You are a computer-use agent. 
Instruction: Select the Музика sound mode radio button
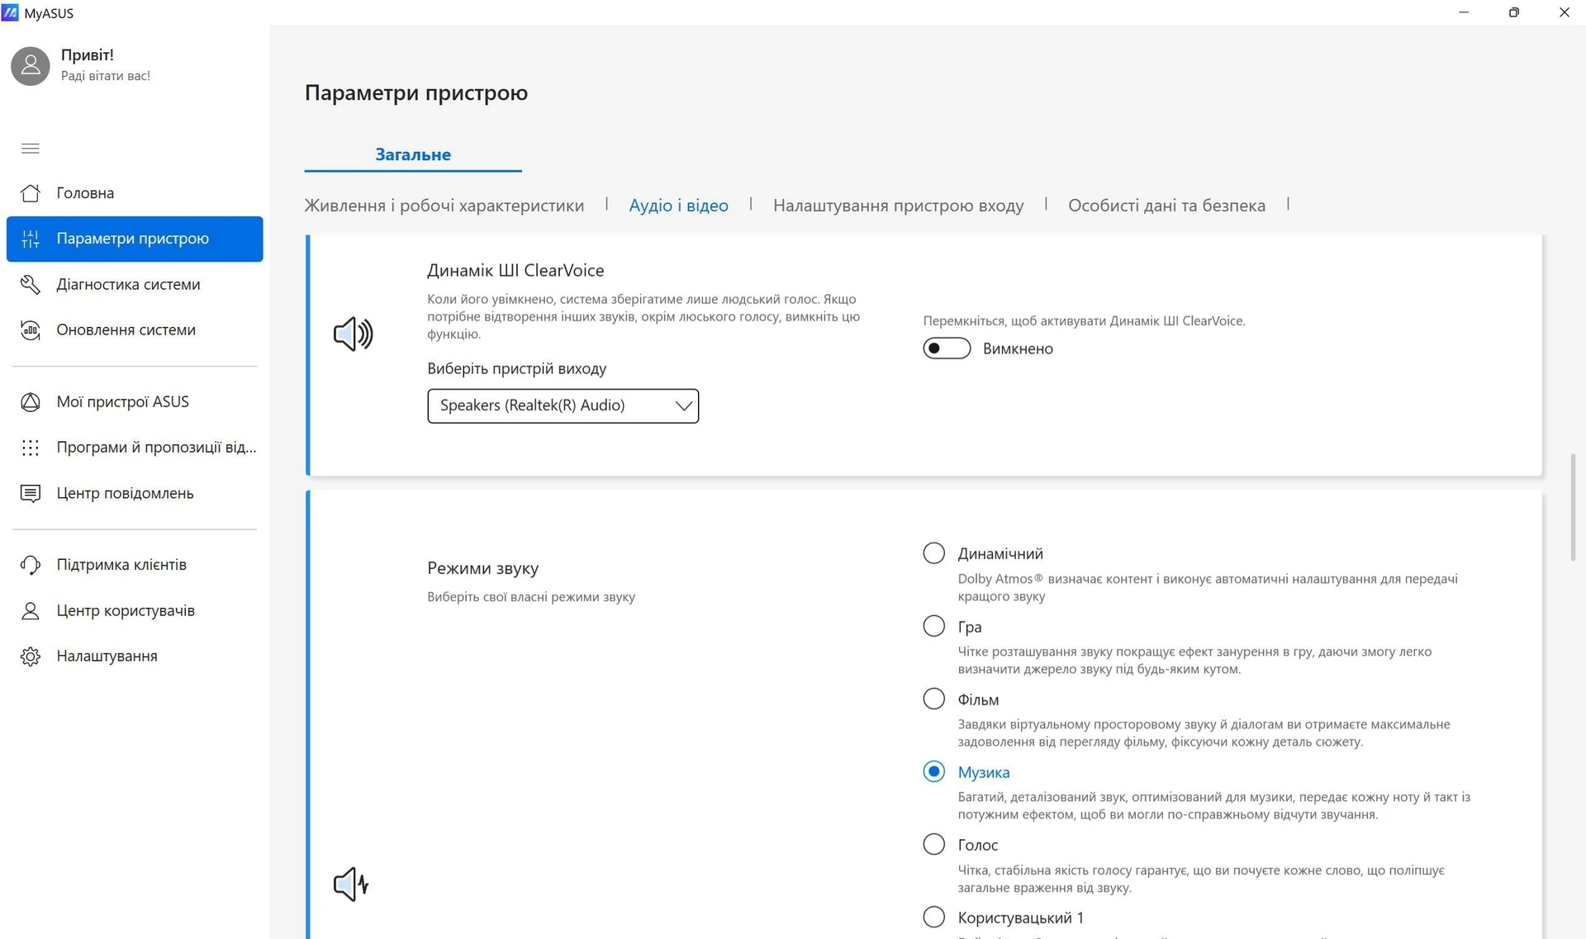933,771
